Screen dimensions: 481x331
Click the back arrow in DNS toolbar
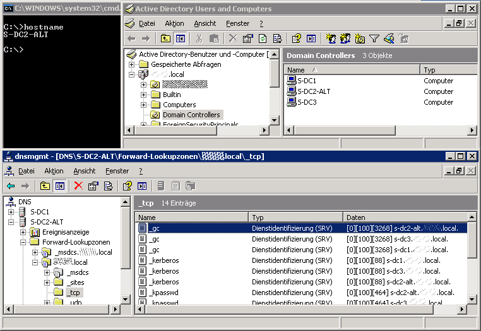coord(11,185)
